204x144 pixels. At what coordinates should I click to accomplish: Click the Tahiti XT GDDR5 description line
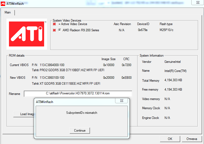pyautogui.click(x=66, y=84)
